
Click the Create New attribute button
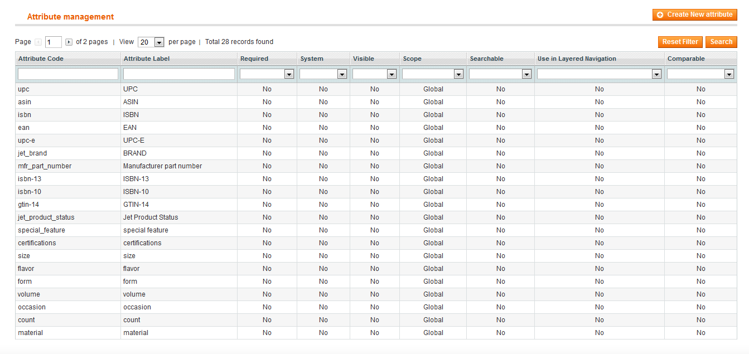point(694,14)
